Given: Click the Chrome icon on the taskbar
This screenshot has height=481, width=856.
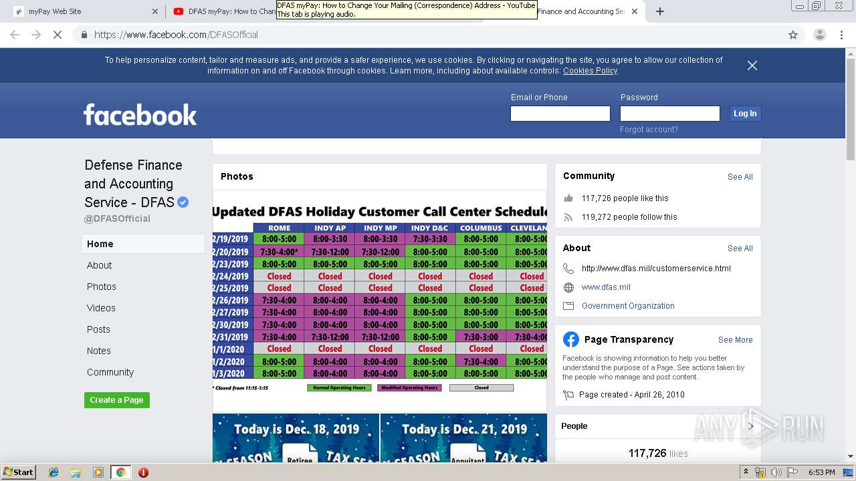Looking at the screenshot, I should (120, 472).
